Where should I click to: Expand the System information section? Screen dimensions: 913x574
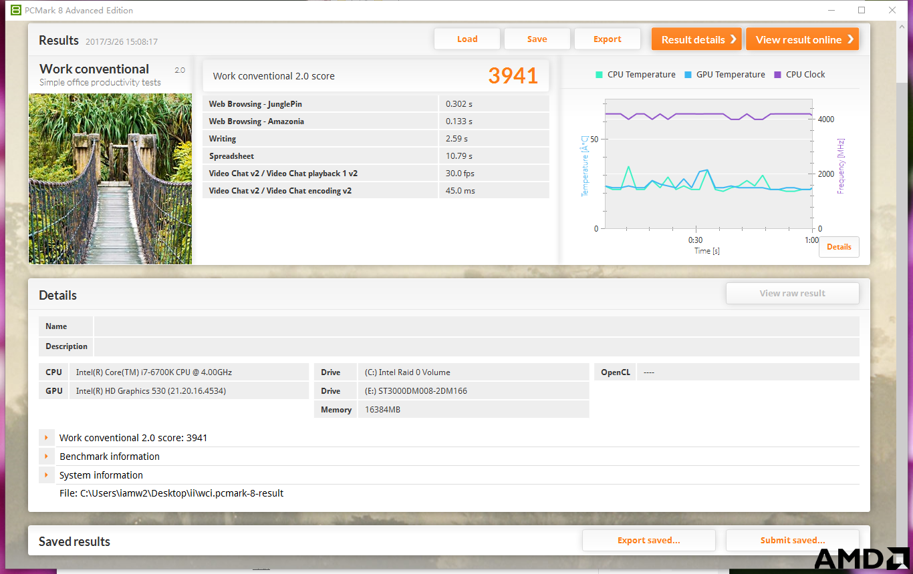(46, 475)
